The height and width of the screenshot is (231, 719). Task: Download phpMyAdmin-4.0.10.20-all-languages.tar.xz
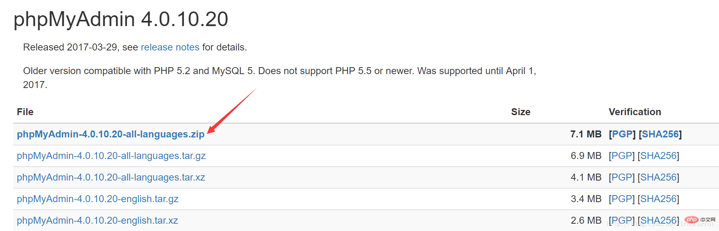point(111,177)
